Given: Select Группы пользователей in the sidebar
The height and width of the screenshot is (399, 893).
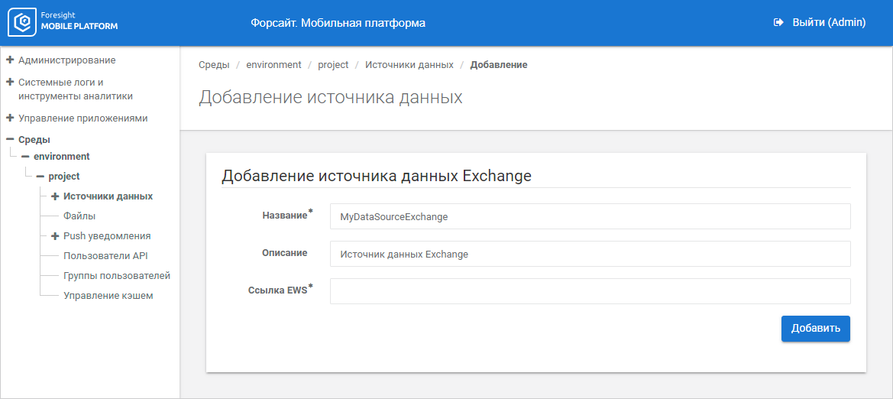Looking at the screenshot, I should (116, 276).
